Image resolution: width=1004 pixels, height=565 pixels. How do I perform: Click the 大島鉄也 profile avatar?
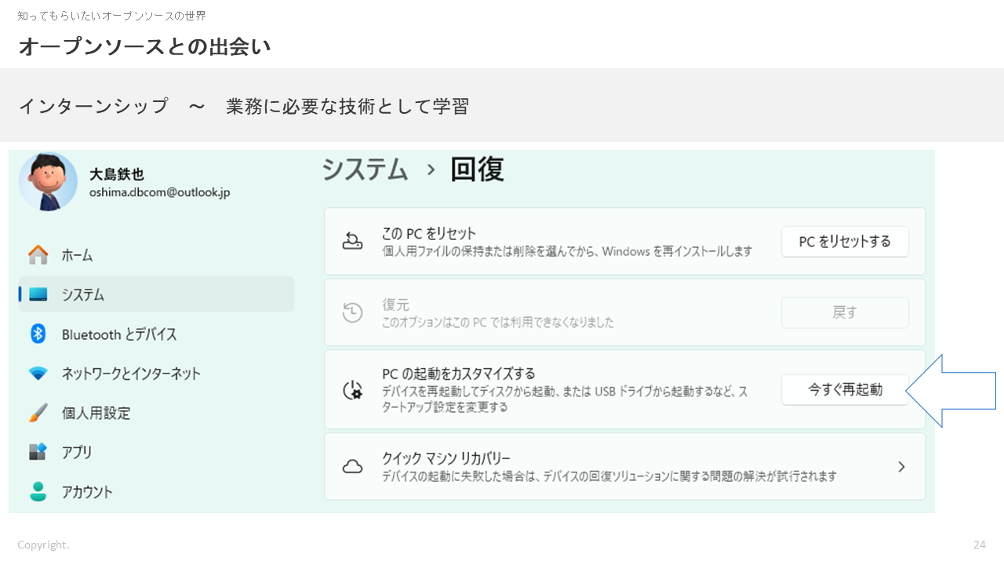tap(48, 181)
